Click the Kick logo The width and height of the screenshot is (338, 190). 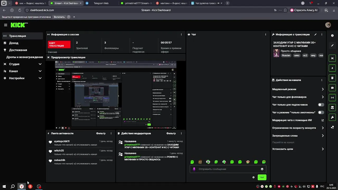[19, 25]
